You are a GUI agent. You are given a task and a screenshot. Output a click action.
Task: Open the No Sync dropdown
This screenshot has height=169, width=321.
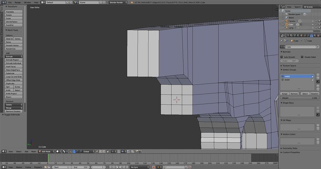point(140,167)
